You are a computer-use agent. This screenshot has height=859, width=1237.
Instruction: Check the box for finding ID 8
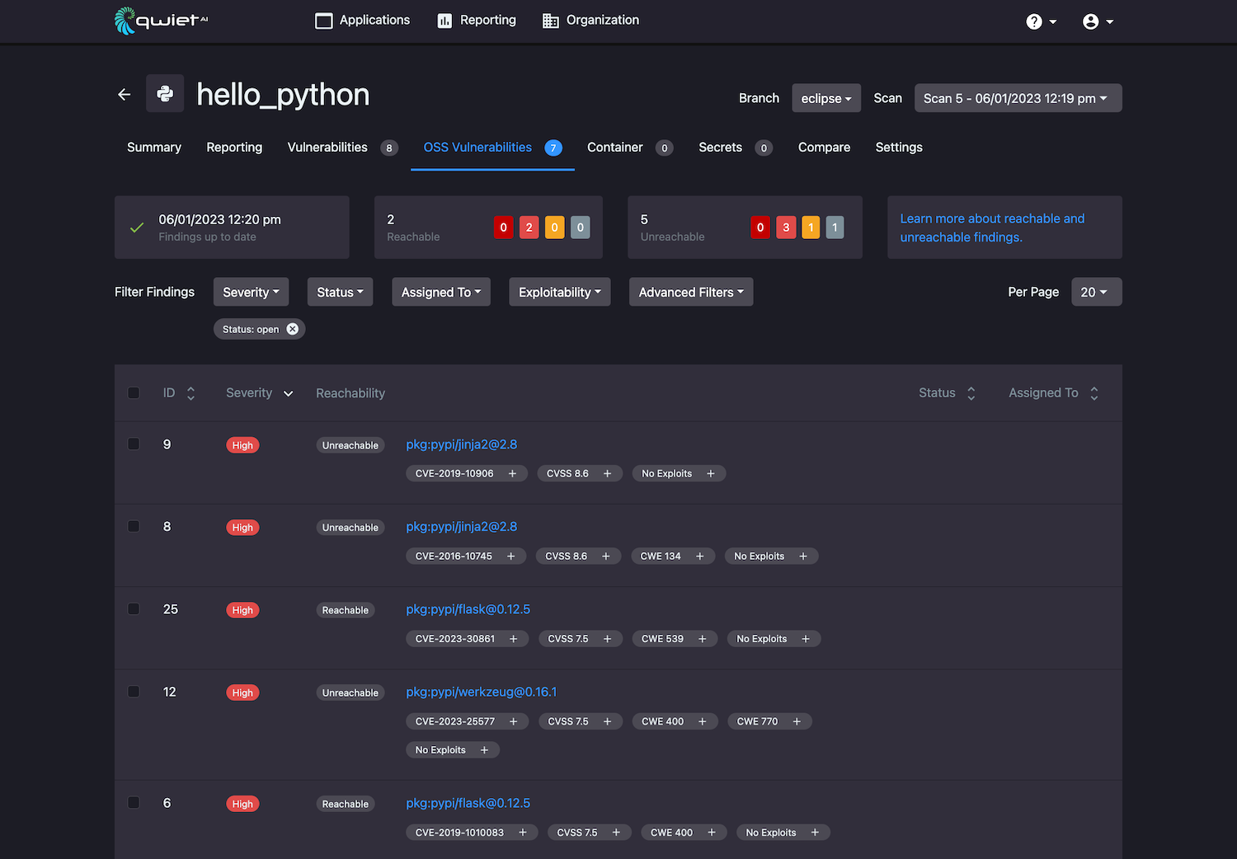tap(134, 526)
